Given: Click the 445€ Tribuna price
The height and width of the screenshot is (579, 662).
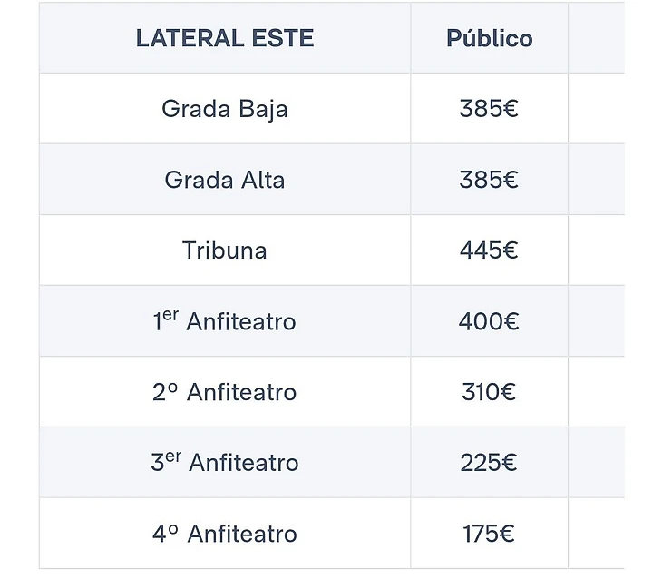Looking at the screenshot, I should pos(489,250).
